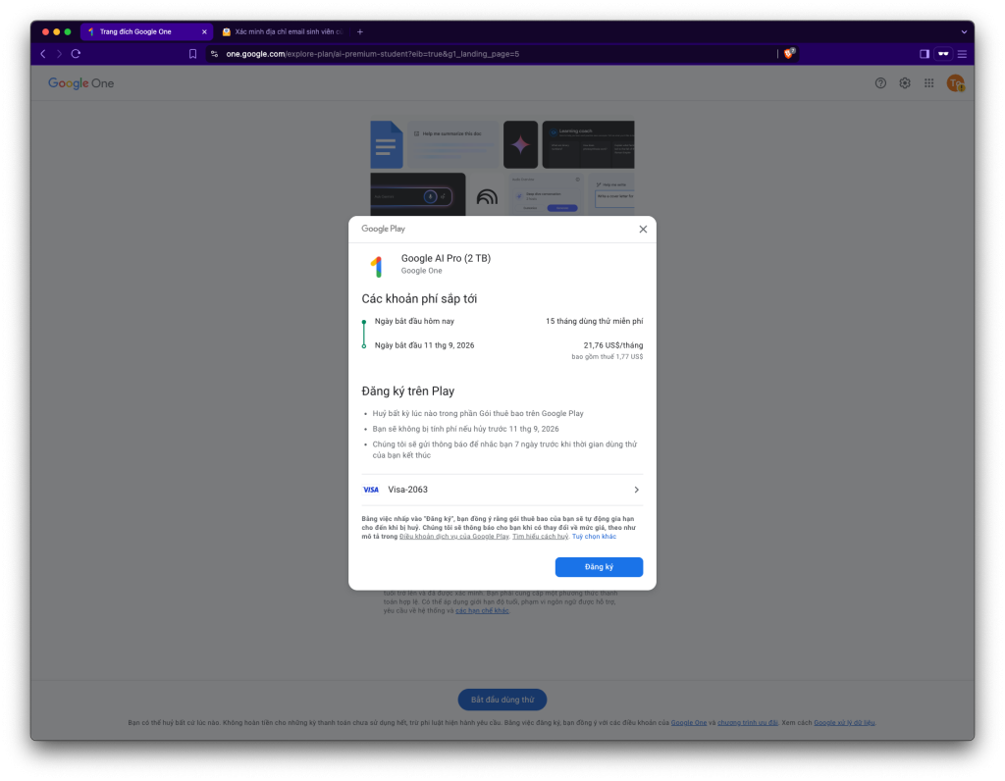
Task: Expand the tab search dropdown arrow
Action: point(964,31)
